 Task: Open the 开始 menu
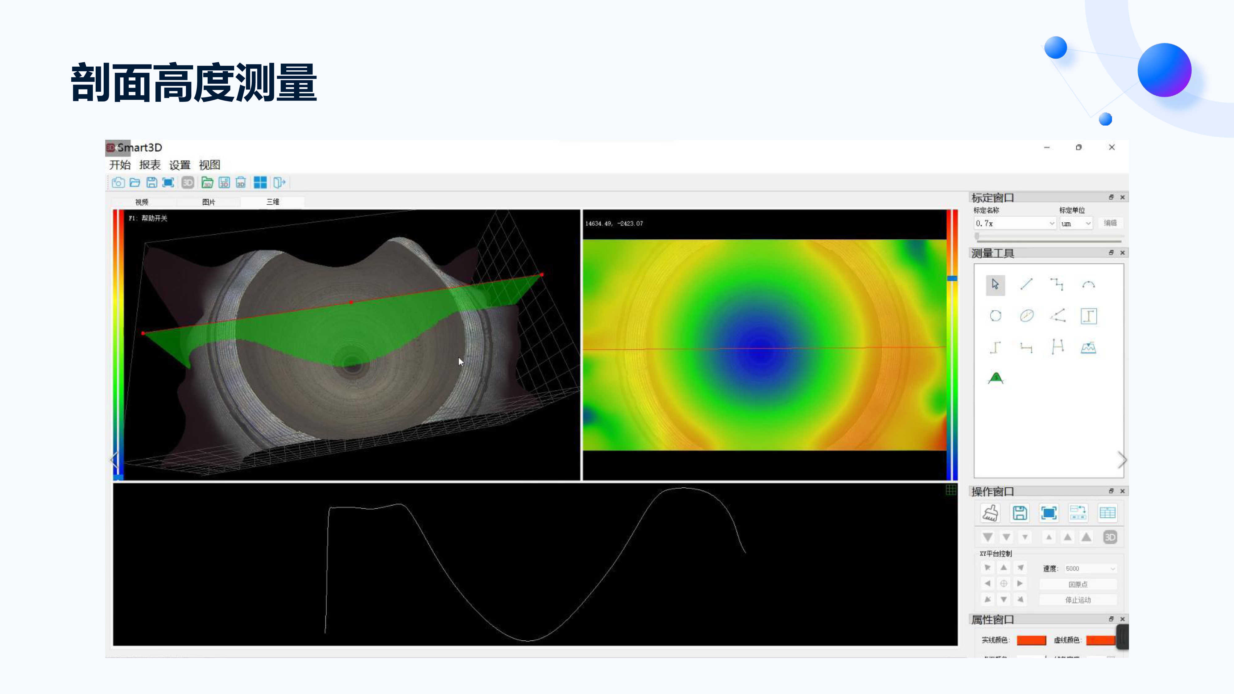coord(120,165)
